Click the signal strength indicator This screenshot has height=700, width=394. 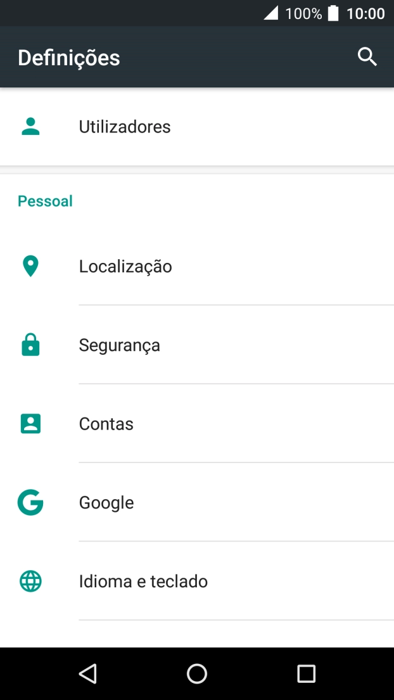point(272,13)
